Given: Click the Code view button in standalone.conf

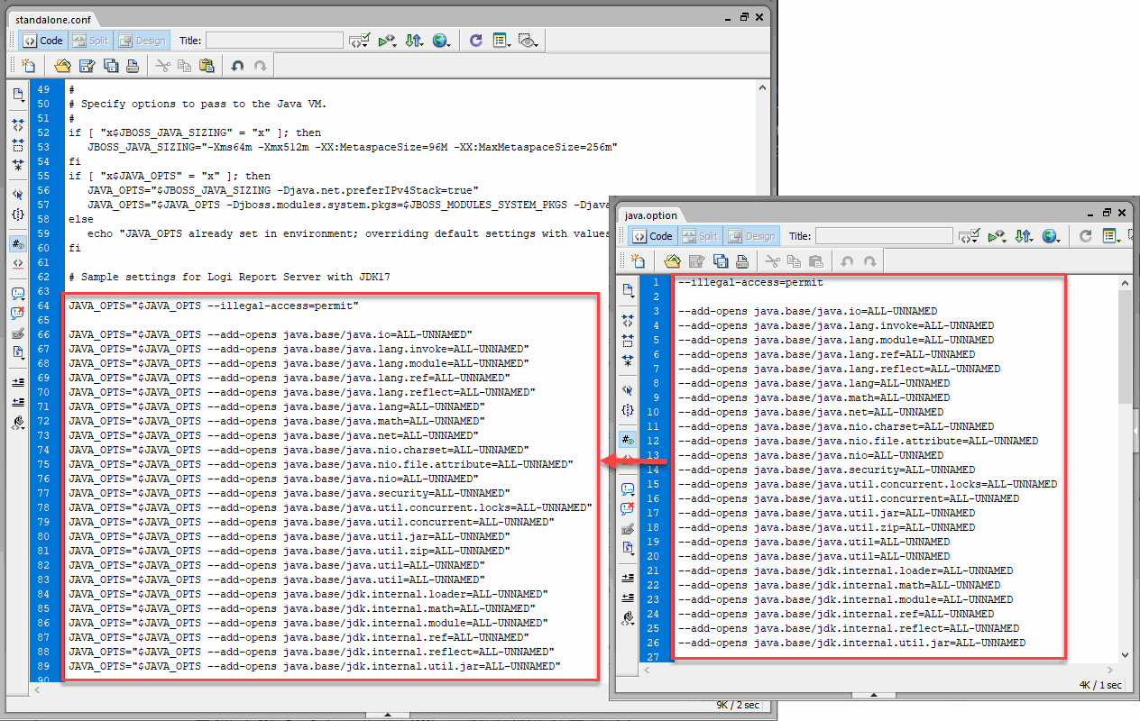Looking at the screenshot, I should coord(43,41).
